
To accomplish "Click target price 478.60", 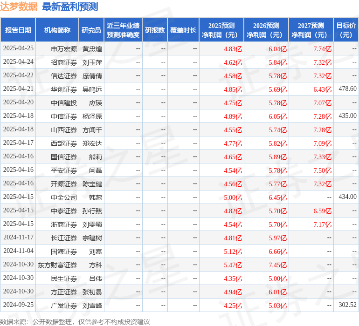I will pyautogui.click(x=347, y=88).
